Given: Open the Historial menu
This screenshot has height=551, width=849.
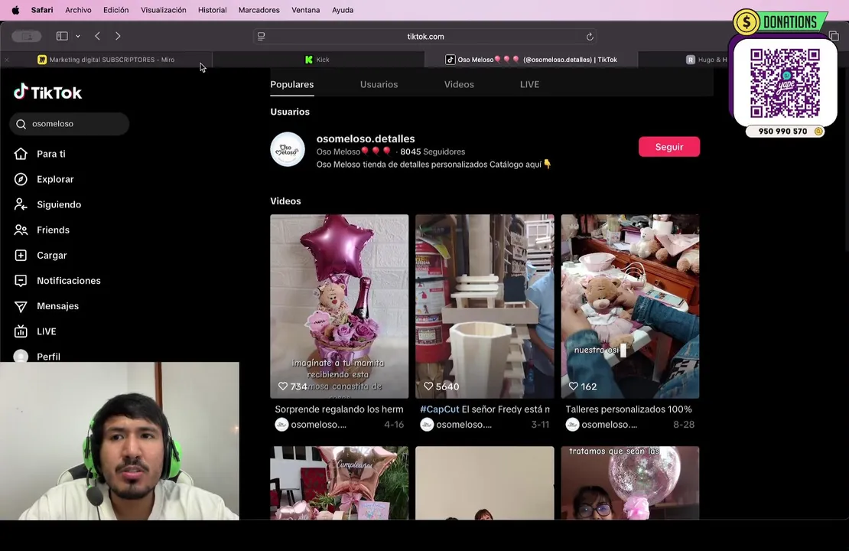Looking at the screenshot, I should click(x=213, y=10).
